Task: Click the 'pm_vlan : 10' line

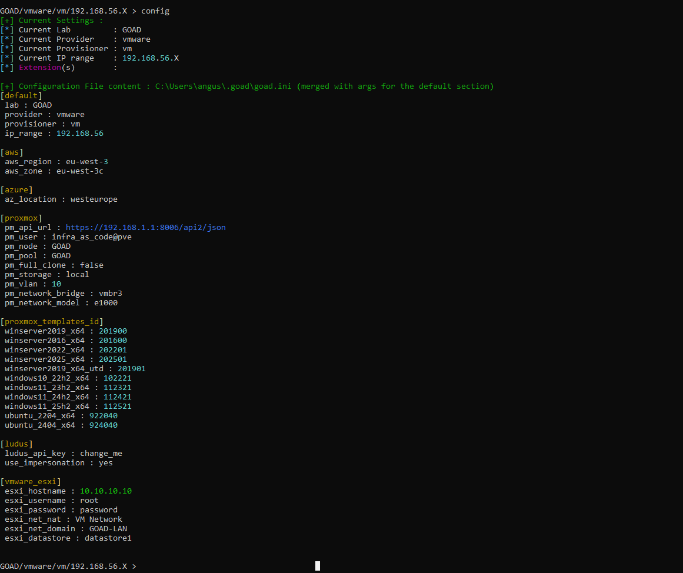Action: point(33,284)
